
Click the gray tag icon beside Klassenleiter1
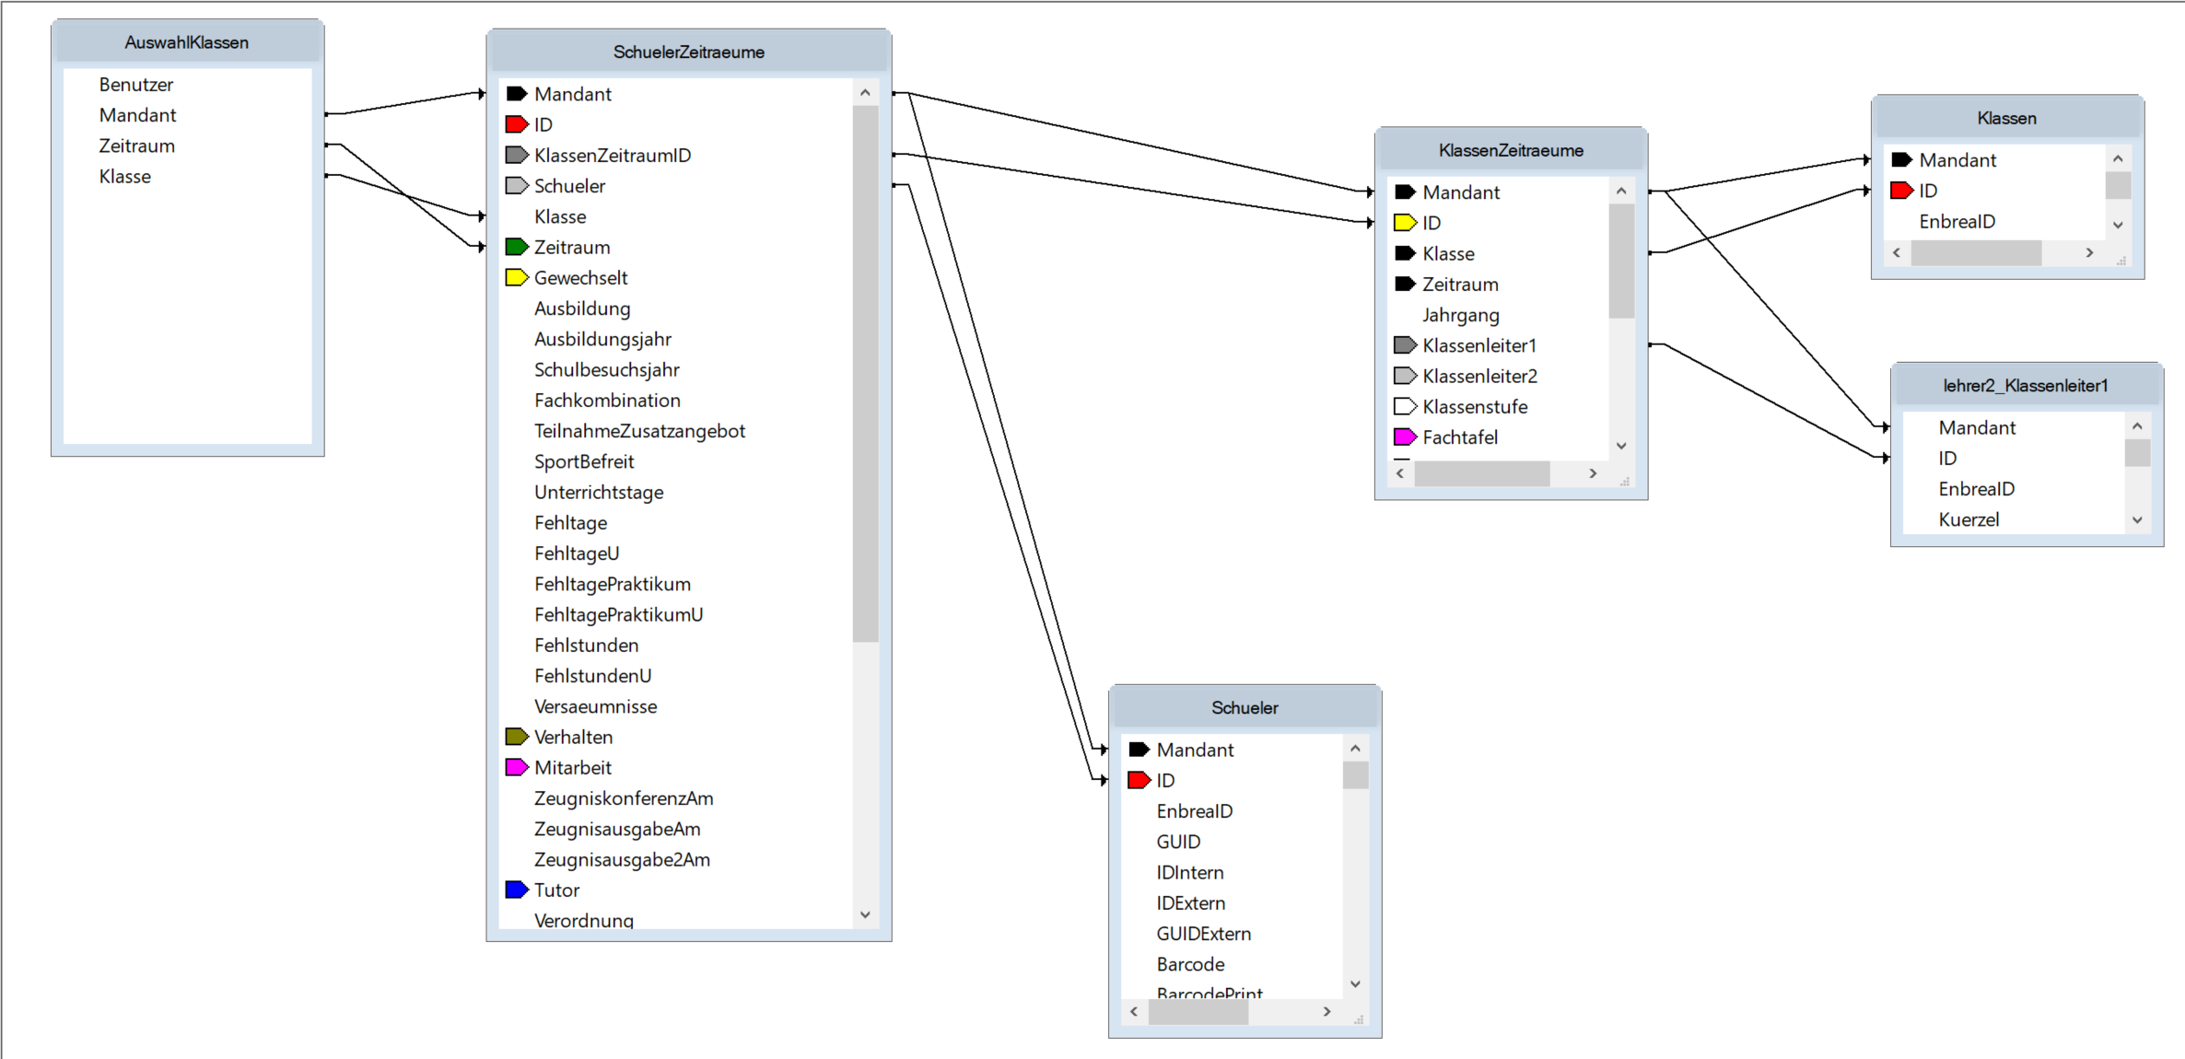coord(1405,345)
